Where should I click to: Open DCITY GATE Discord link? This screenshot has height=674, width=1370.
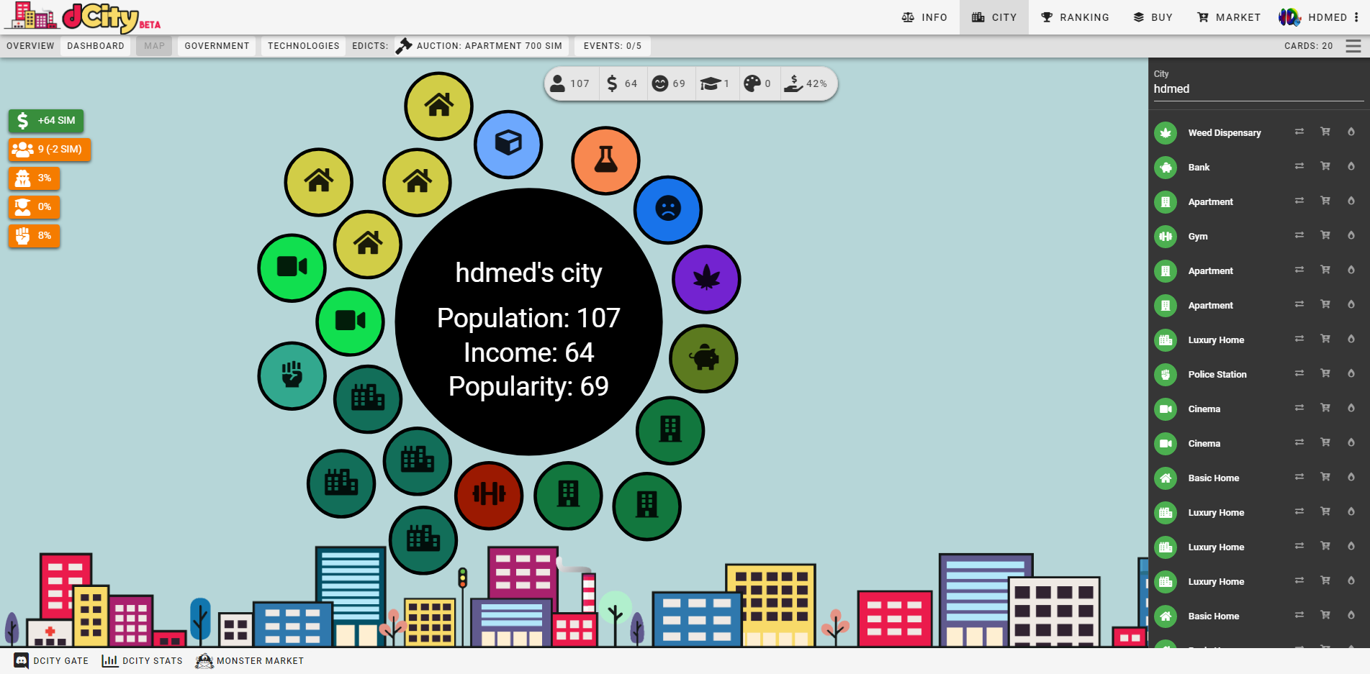(51, 660)
